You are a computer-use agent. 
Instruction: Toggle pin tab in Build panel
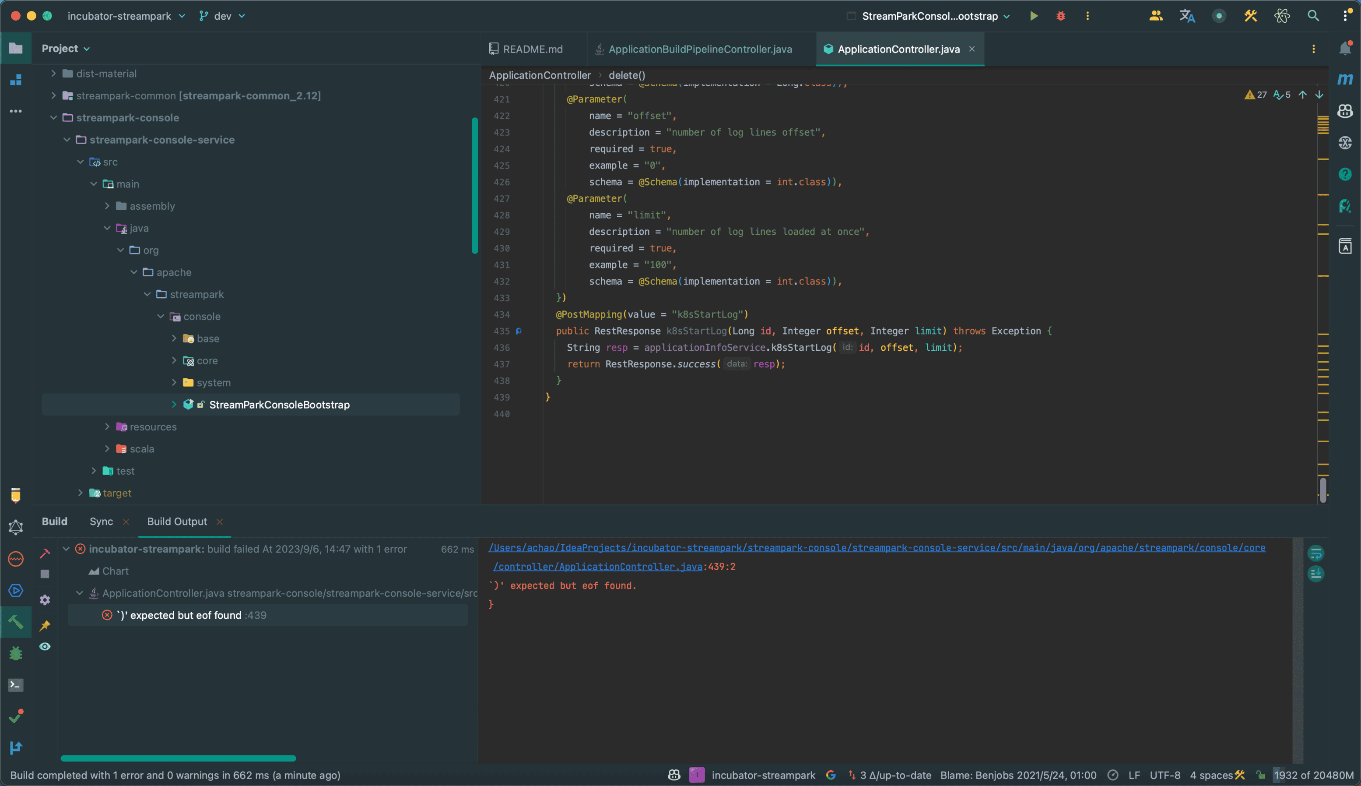pyautogui.click(x=45, y=625)
